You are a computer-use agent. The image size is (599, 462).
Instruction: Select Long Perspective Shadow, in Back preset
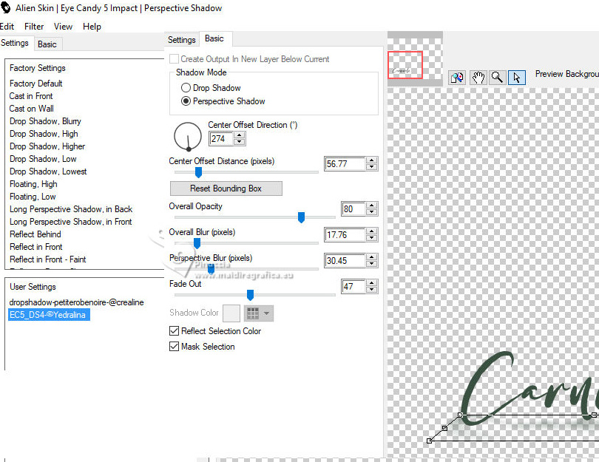tap(71, 209)
